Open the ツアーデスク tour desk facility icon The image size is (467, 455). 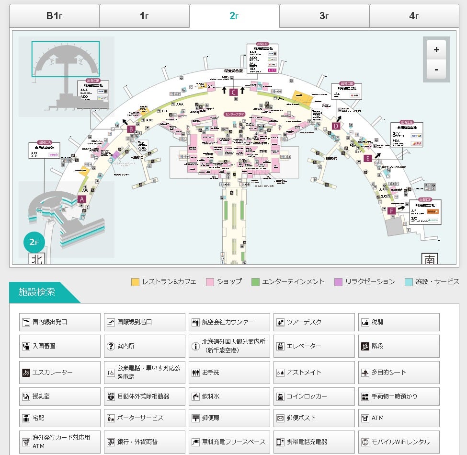tap(314, 322)
